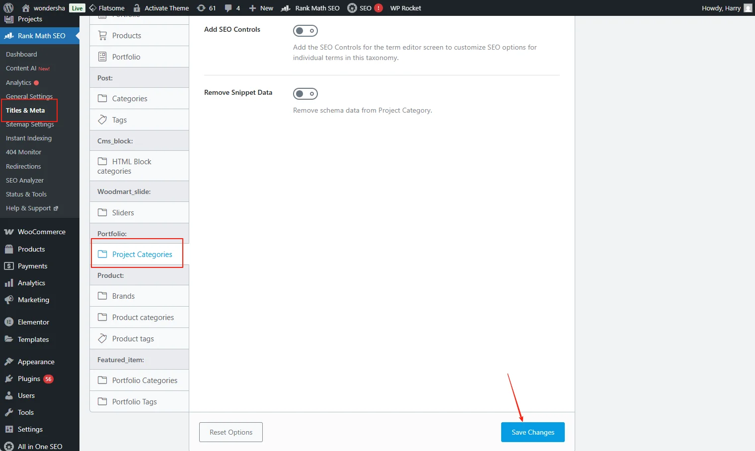Open Rank Math Analytics with red dot
The width and height of the screenshot is (755, 451).
[22, 82]
